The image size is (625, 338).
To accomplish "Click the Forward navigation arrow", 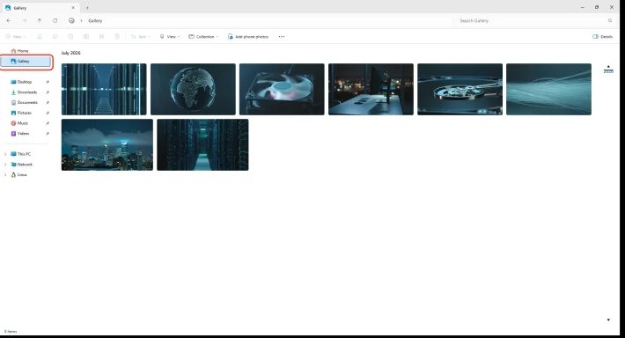I will [25, 21].
